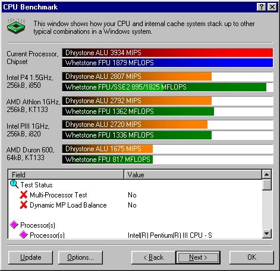Click the Intel(R) Pentium(R) III CPU - S value
The height and width of the screenshot is (271, 280).
tap(170, 235)
